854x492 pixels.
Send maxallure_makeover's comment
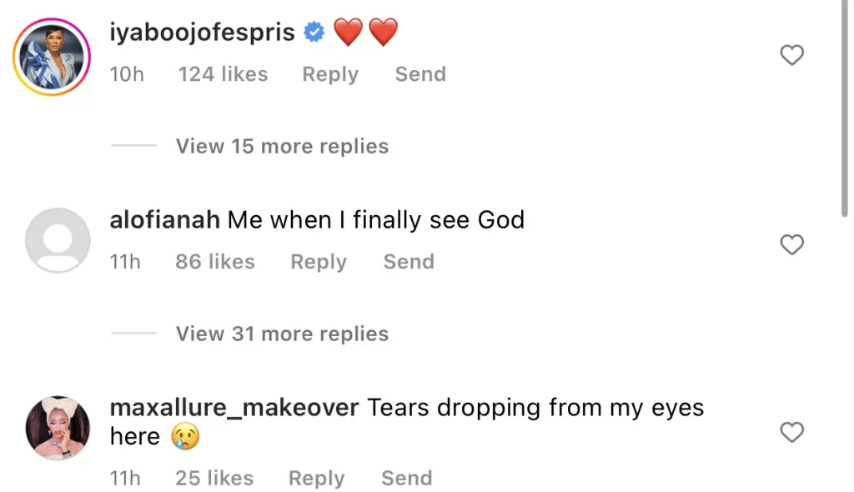click(406, 479)
